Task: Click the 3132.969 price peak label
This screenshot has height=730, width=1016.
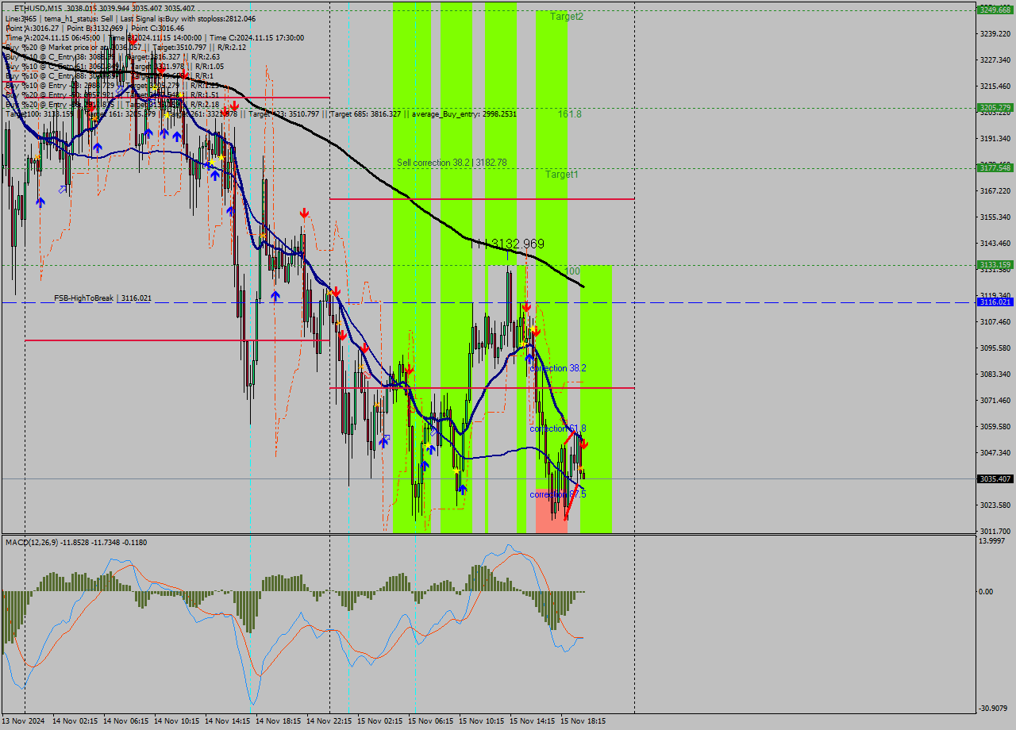Action: [x=518, y=244]
